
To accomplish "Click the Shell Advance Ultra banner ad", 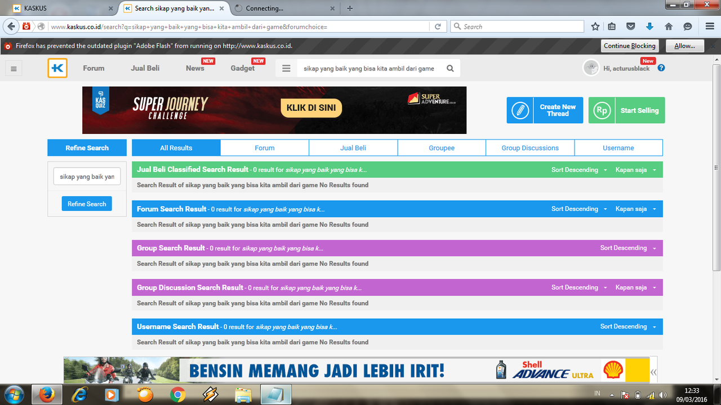I will click(357, 370).
